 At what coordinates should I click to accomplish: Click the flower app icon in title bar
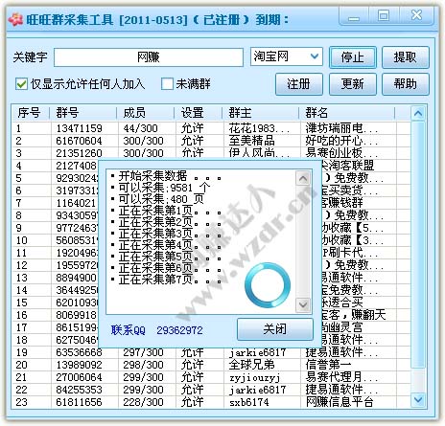click(15, 20)
